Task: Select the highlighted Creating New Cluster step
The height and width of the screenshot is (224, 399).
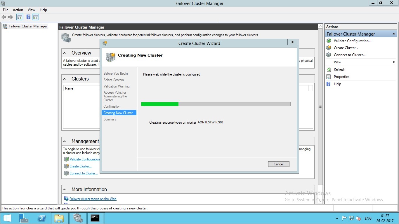Action: click(119, 113)
